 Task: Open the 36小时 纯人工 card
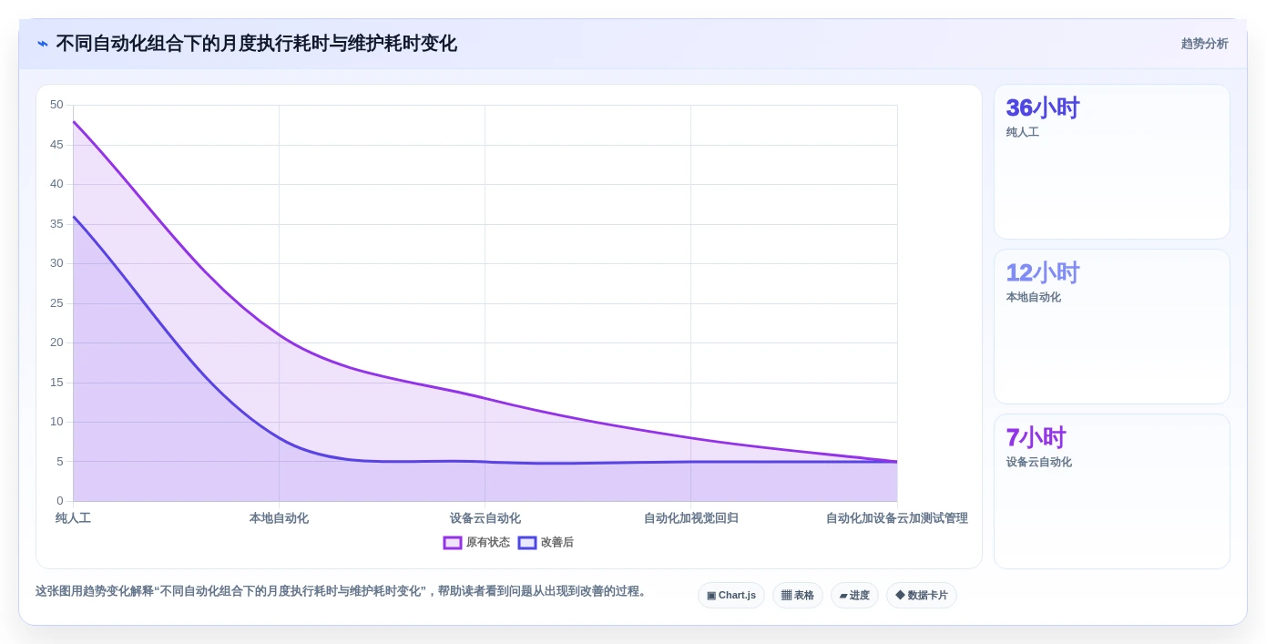point(1112,162)
